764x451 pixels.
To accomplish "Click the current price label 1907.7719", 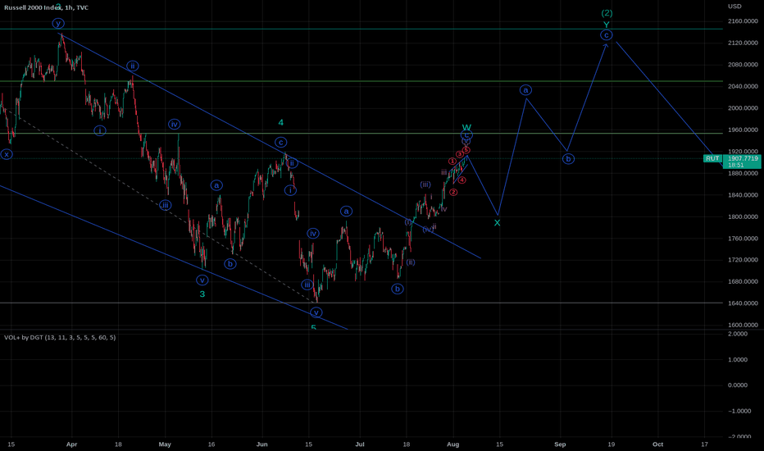I will coord(743,158).
